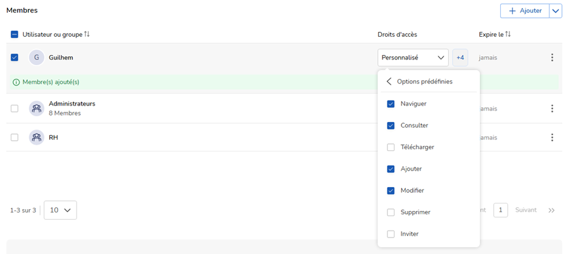Sort by Expire le column arrows
The width and height of the screenshot is (569, 254).
[508, 34]
